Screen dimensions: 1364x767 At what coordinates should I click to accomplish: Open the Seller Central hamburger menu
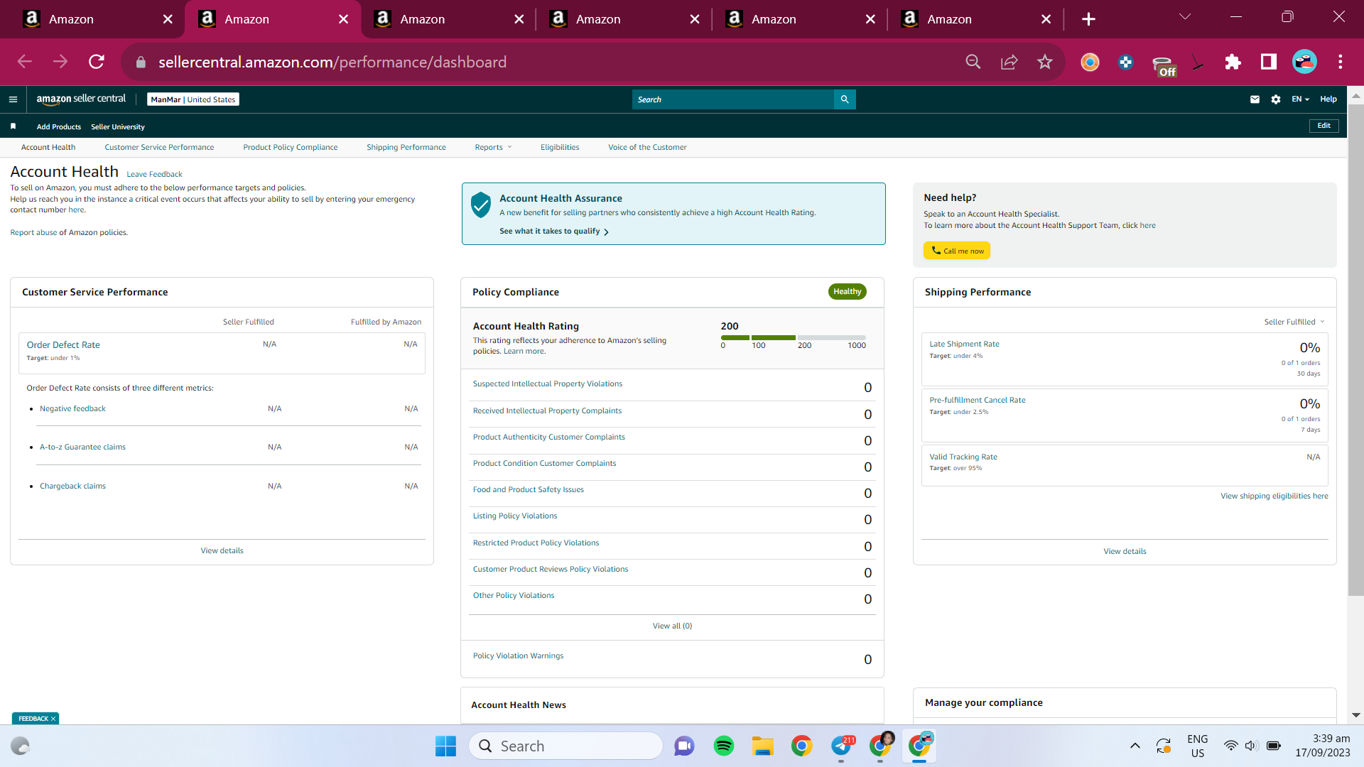[x=13, y=99]
